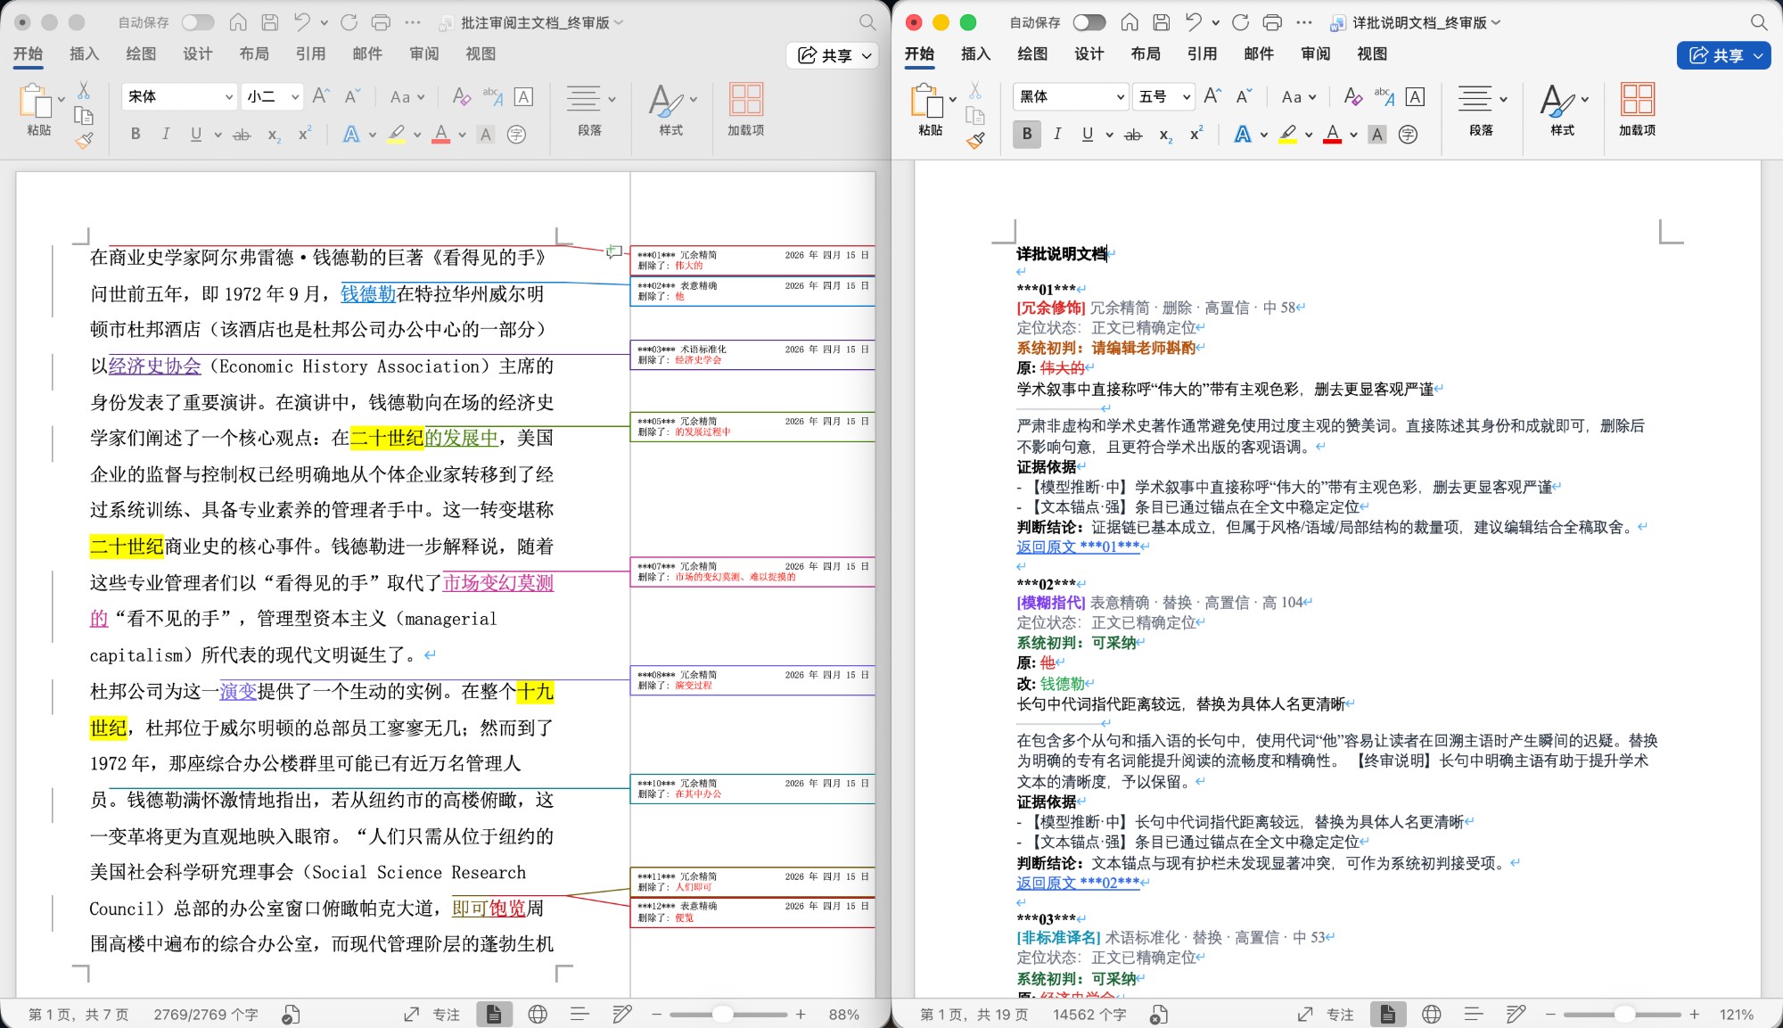Open font name dropdown 宋体 in left window
Screen dimensions: 1783x1028
pos(229,96)
